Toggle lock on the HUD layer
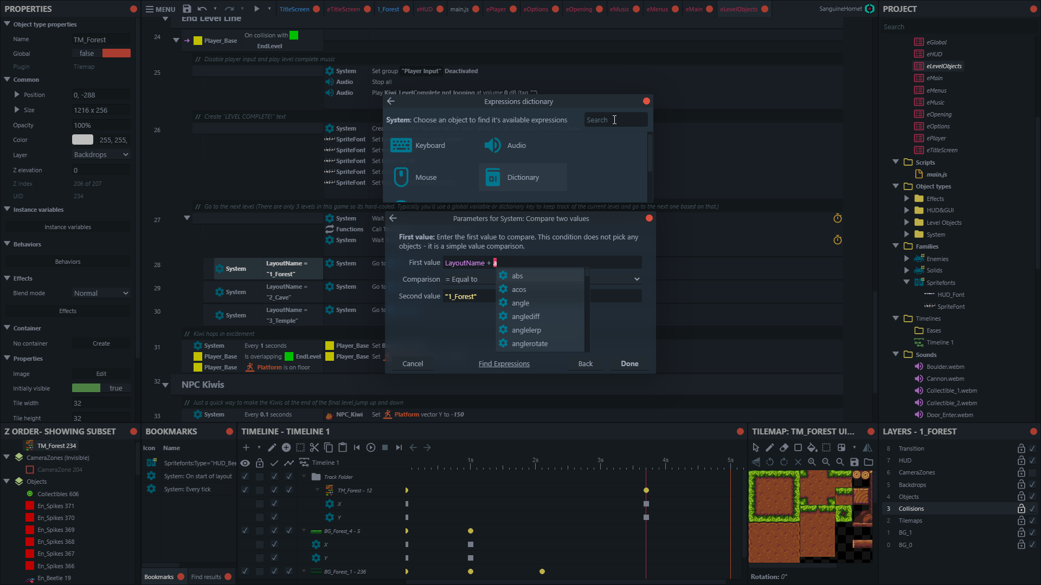The width and height of the screenshot is (1041, 585). click(1021, 460)
